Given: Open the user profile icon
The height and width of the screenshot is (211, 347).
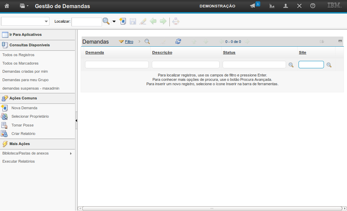Looking at the screenshot, I should click(286, 6).
